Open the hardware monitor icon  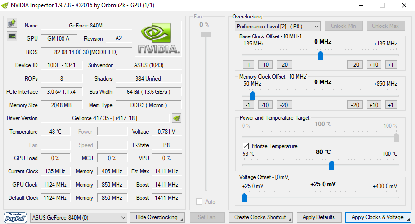click(12, 36)
